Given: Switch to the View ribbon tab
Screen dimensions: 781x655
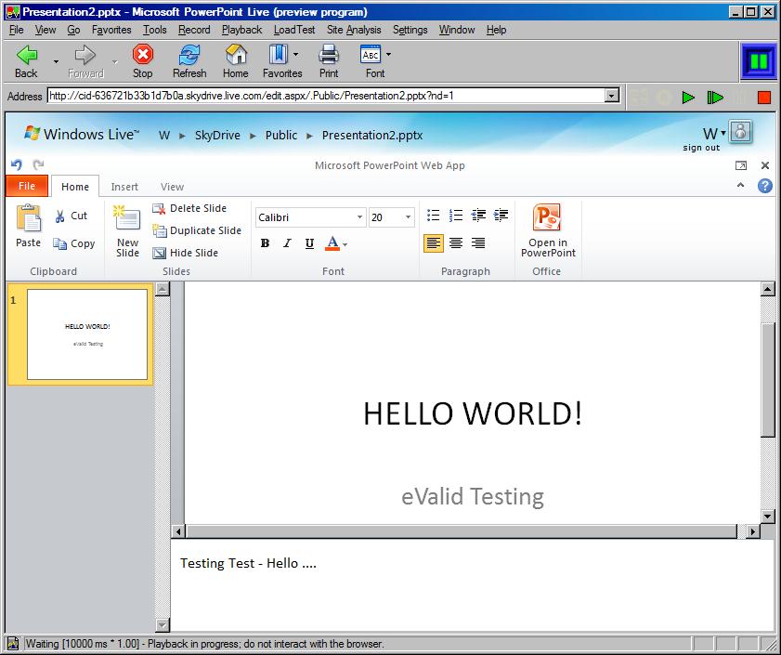Looking at the screenshot, I should point(173,187).
